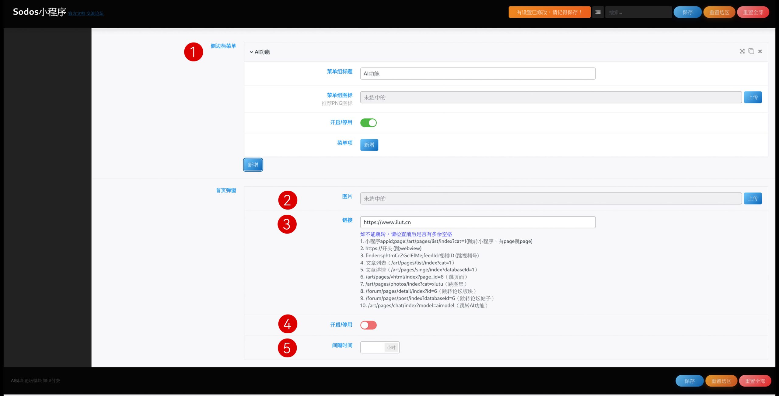The width and height of the screenshot is (779, 396).
Task: Toggle off the AI功能 menu group switch
Action: tap(368, 123)
